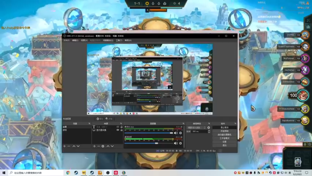Open the View menu in OBS
The image size is (312, 176).
(84, 40)
